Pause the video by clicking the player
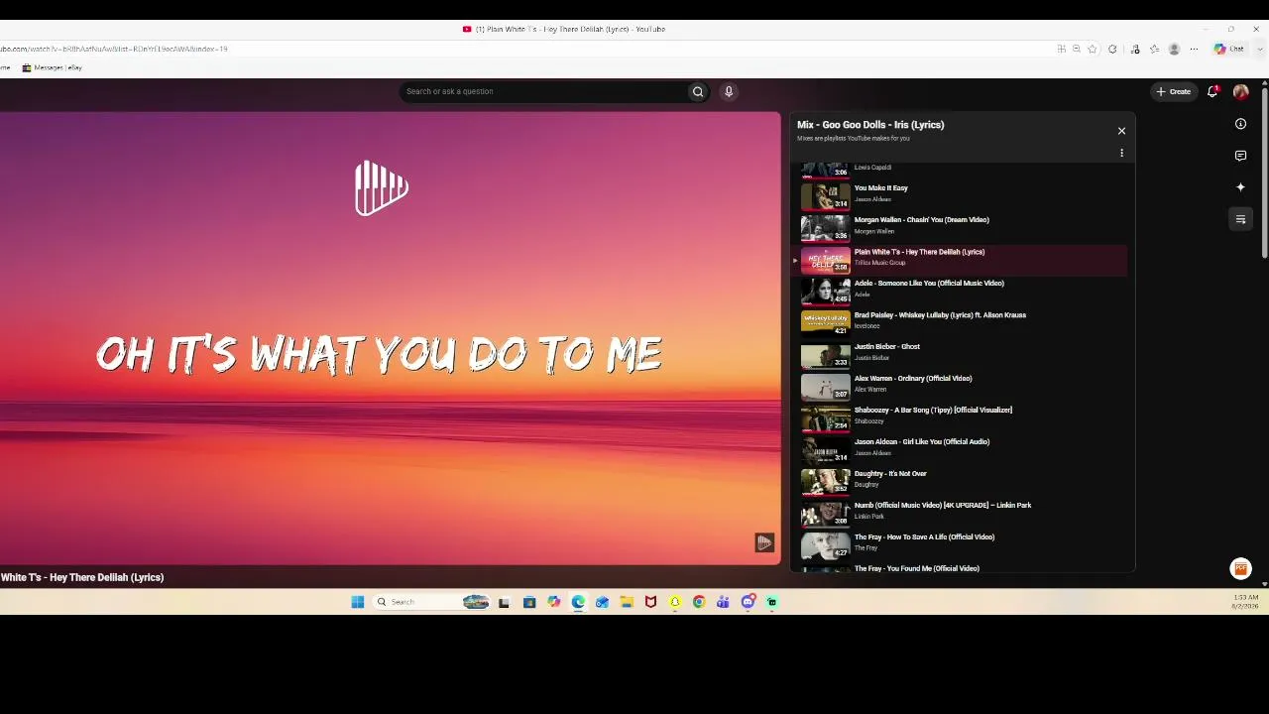 click(x=390, y=338)
